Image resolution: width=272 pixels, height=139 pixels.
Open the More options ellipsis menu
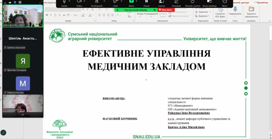pyautogui.click(x=224, y=2)
